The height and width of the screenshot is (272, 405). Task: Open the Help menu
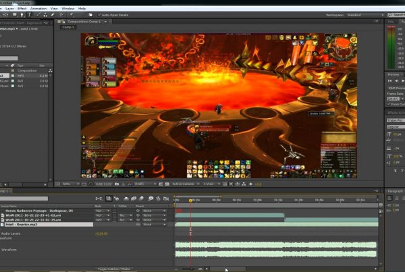coord(82,9)
